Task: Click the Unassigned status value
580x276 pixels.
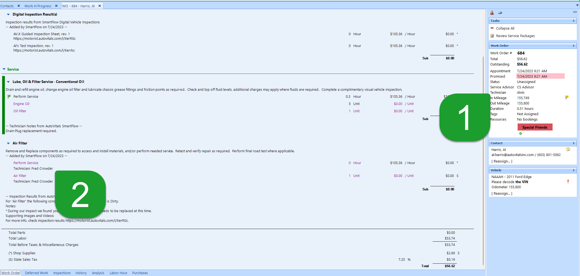Action: pyautogui.click(x=526, y=82)
